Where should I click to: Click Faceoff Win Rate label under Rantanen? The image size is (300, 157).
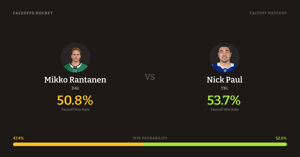(75, 109)
